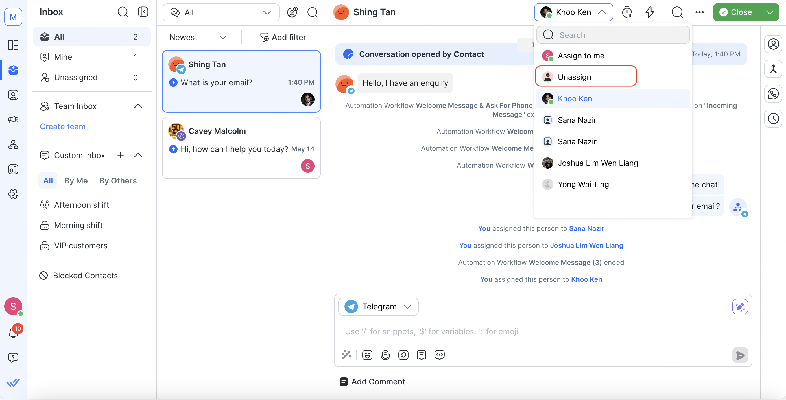The width and height of the screenshot is (786, 400).
Task: Choose Joshua Lim Wen Liang as assignee
Action: pyautogui.click(x=597, y=163)
